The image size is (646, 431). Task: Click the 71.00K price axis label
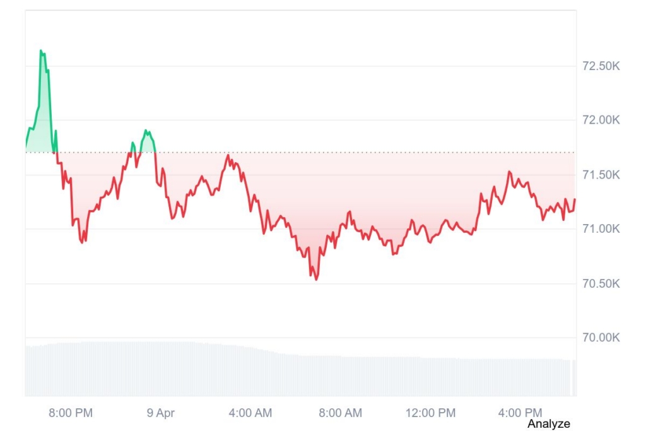coord(601,228)
